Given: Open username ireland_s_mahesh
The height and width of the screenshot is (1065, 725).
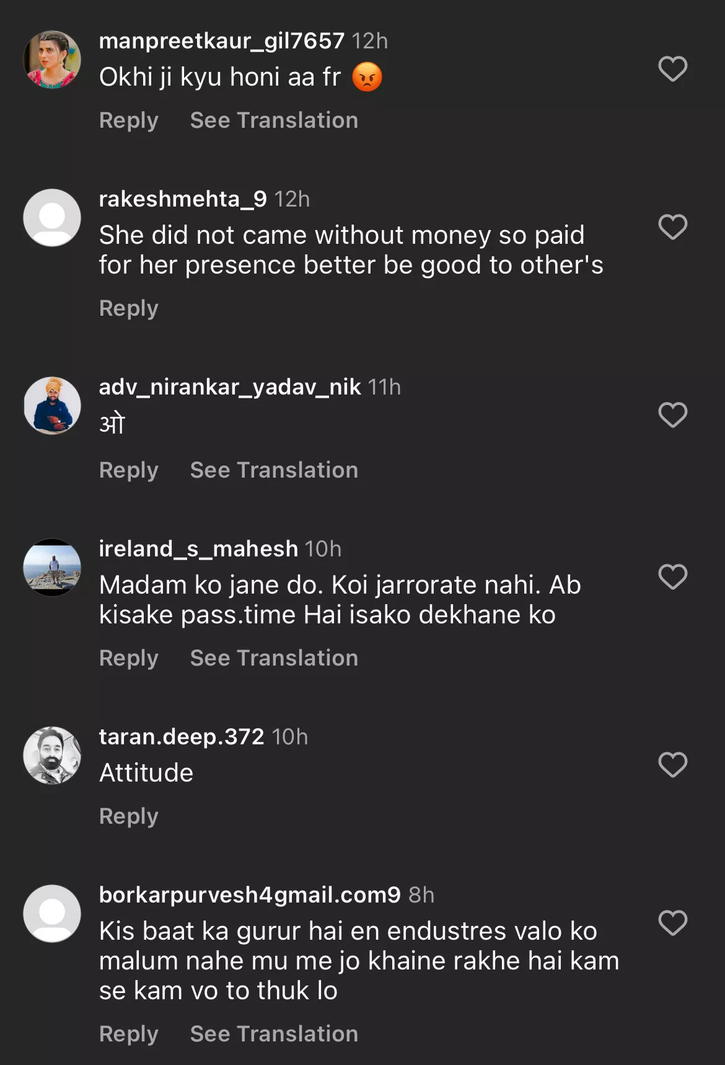Looking at the screenshot, I should pyautogui.click(x=198, y=549).
